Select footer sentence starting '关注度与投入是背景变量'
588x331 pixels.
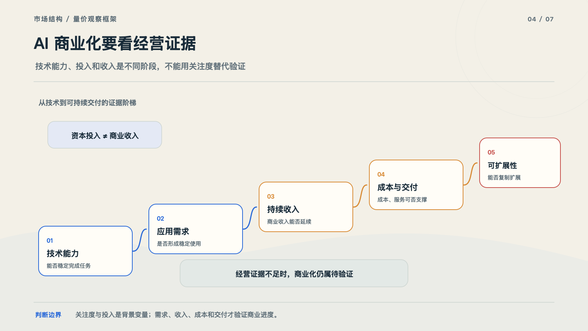pyautogui.click(x=176, y=315)
